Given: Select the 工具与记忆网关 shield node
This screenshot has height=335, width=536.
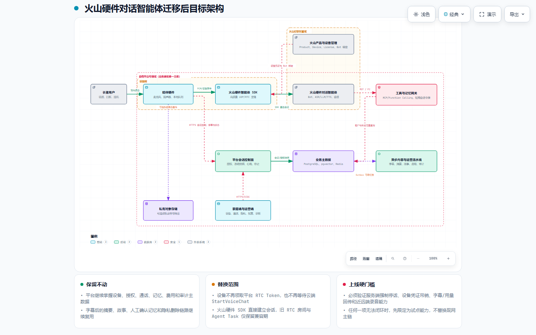Looking at the screenshot, I should pyautogui.click(x=406, y=95).
